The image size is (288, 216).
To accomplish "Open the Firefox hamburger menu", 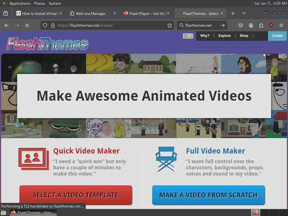I will coord(281,25).
